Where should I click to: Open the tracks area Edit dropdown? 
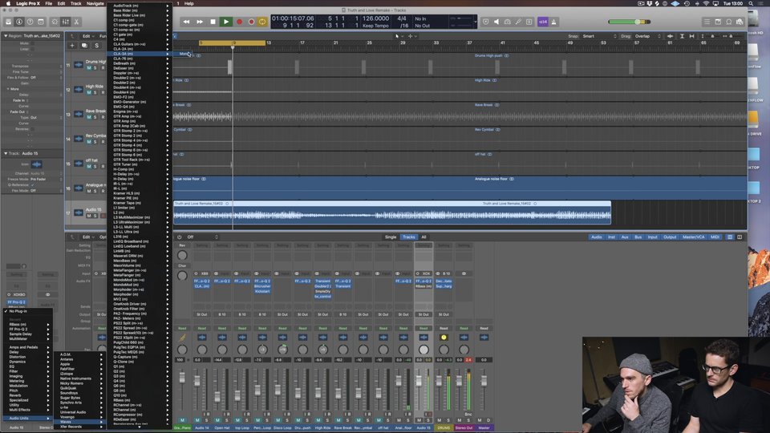pos(87,36)
